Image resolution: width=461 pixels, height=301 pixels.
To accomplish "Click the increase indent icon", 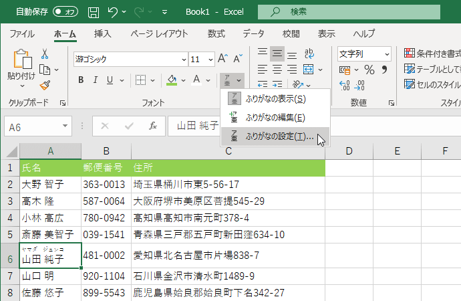I will 277,85.
